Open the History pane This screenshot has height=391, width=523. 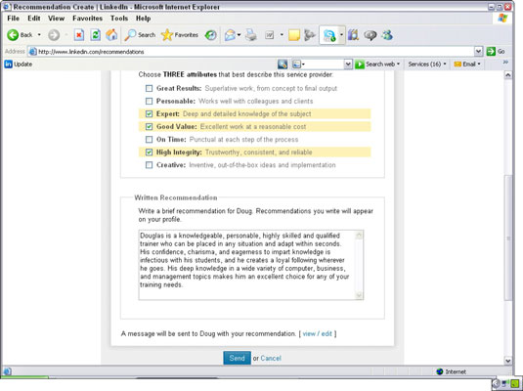click(x=210, y=34)
